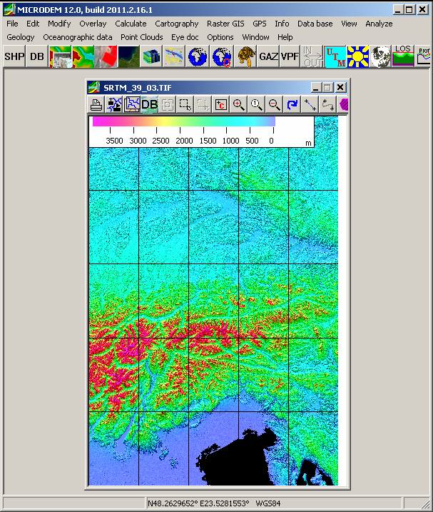Select the straight line distance tool
This screenshot has width=433, height=512.
pyautogui.click(x=310, y=105)
